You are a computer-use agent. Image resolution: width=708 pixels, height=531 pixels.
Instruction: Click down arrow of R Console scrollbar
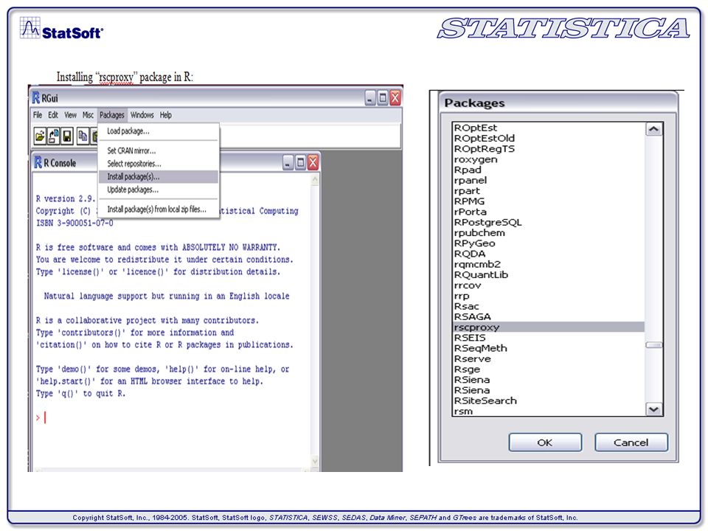315,461
